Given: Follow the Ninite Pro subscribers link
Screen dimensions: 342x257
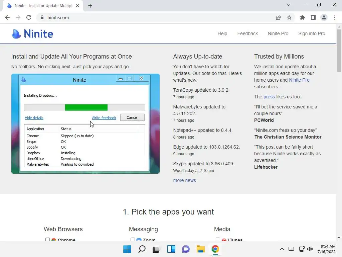Looking at the screenshot, I should coord(299,80).
